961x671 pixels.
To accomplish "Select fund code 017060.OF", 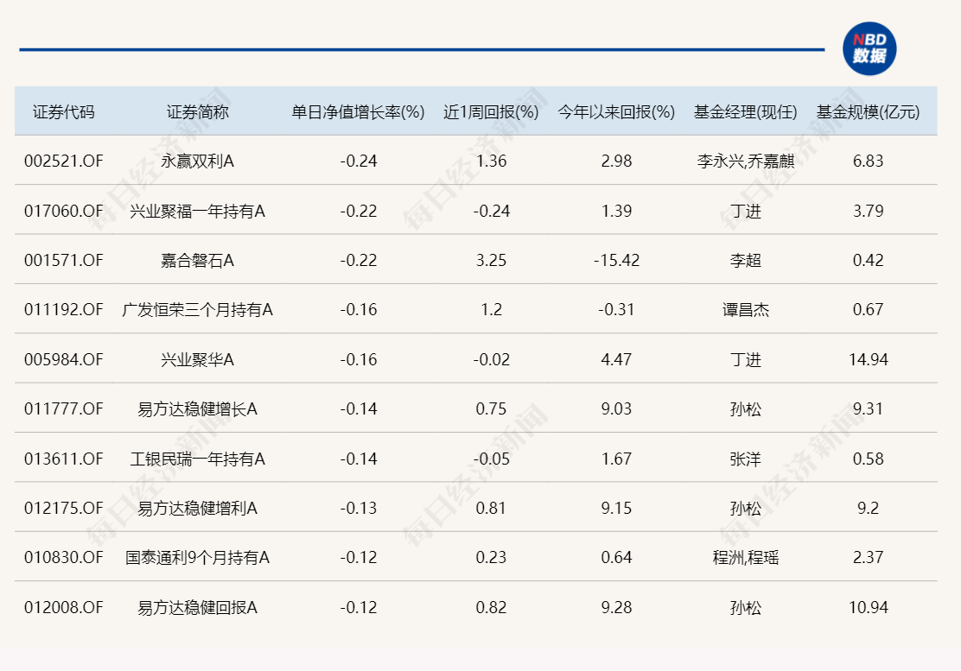I will (x=64, y=212).
